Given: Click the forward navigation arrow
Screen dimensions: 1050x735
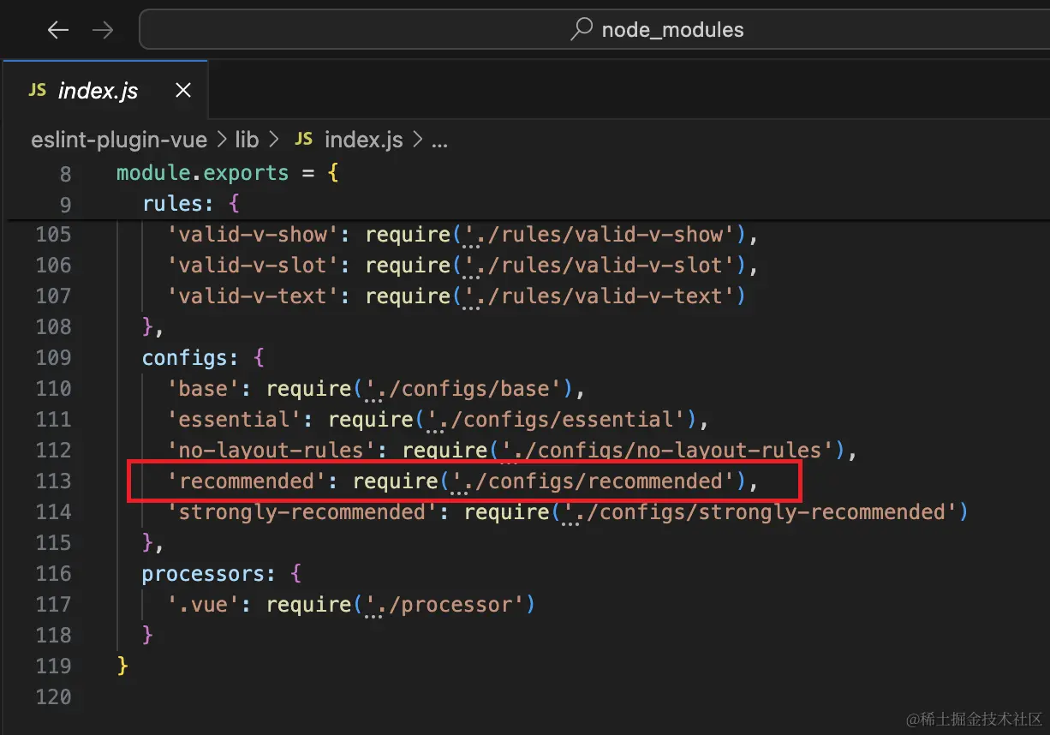Looking at the screenshot, I should (103, 29).
